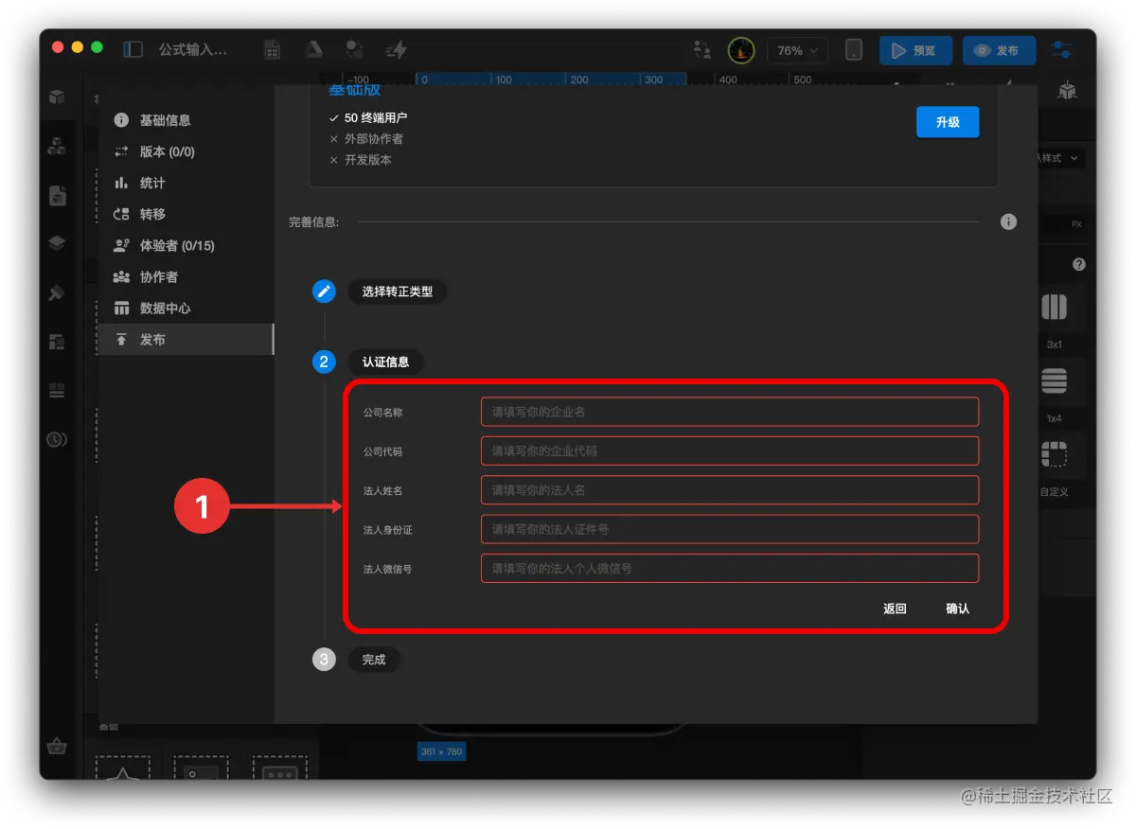The image size is (1136, 829).
Task: Click the 361 × 780 size label
Action: tap(441, 751)
